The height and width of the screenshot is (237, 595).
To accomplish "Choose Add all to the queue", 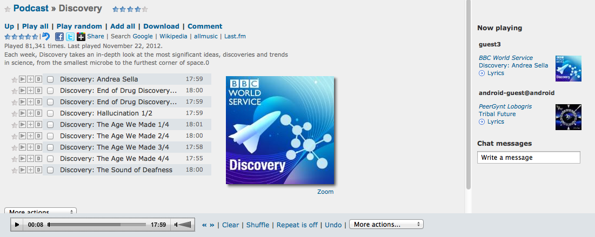I will tap(123, 26).
